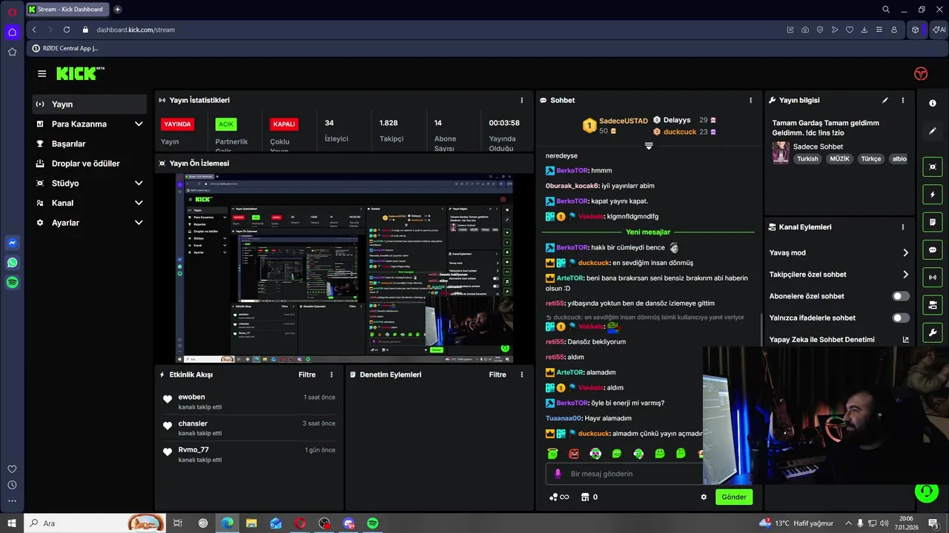Toggle the wrench widget in right sidebar

pos(933,332)
